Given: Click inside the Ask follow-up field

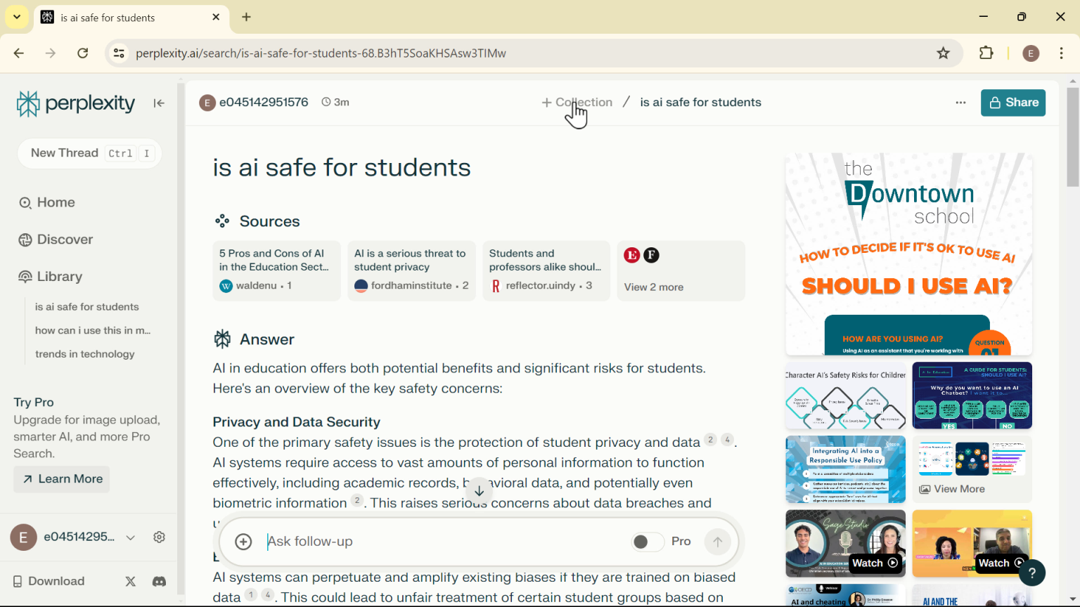Looking at the screenshot, I should pyautogui.click(x=422, y=542).
